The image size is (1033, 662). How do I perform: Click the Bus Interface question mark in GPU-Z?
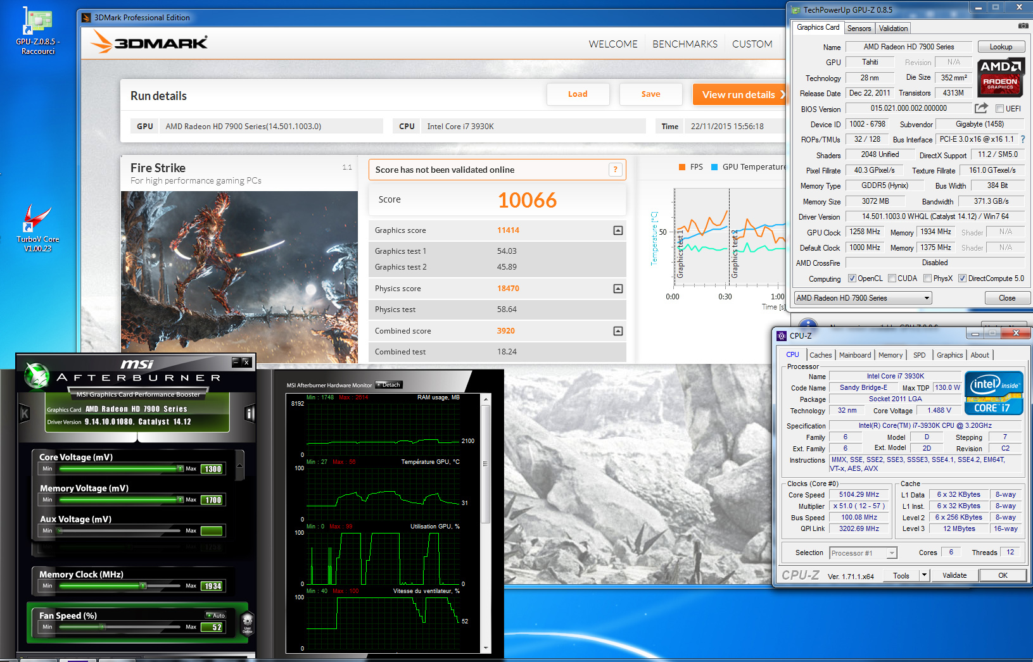tap(1022, 139)
